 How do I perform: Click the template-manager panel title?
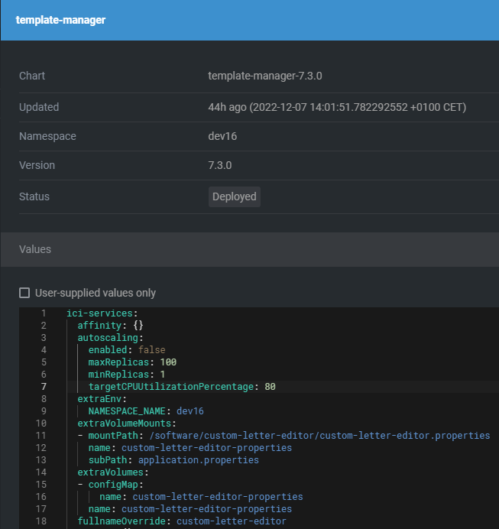[60, 20]
